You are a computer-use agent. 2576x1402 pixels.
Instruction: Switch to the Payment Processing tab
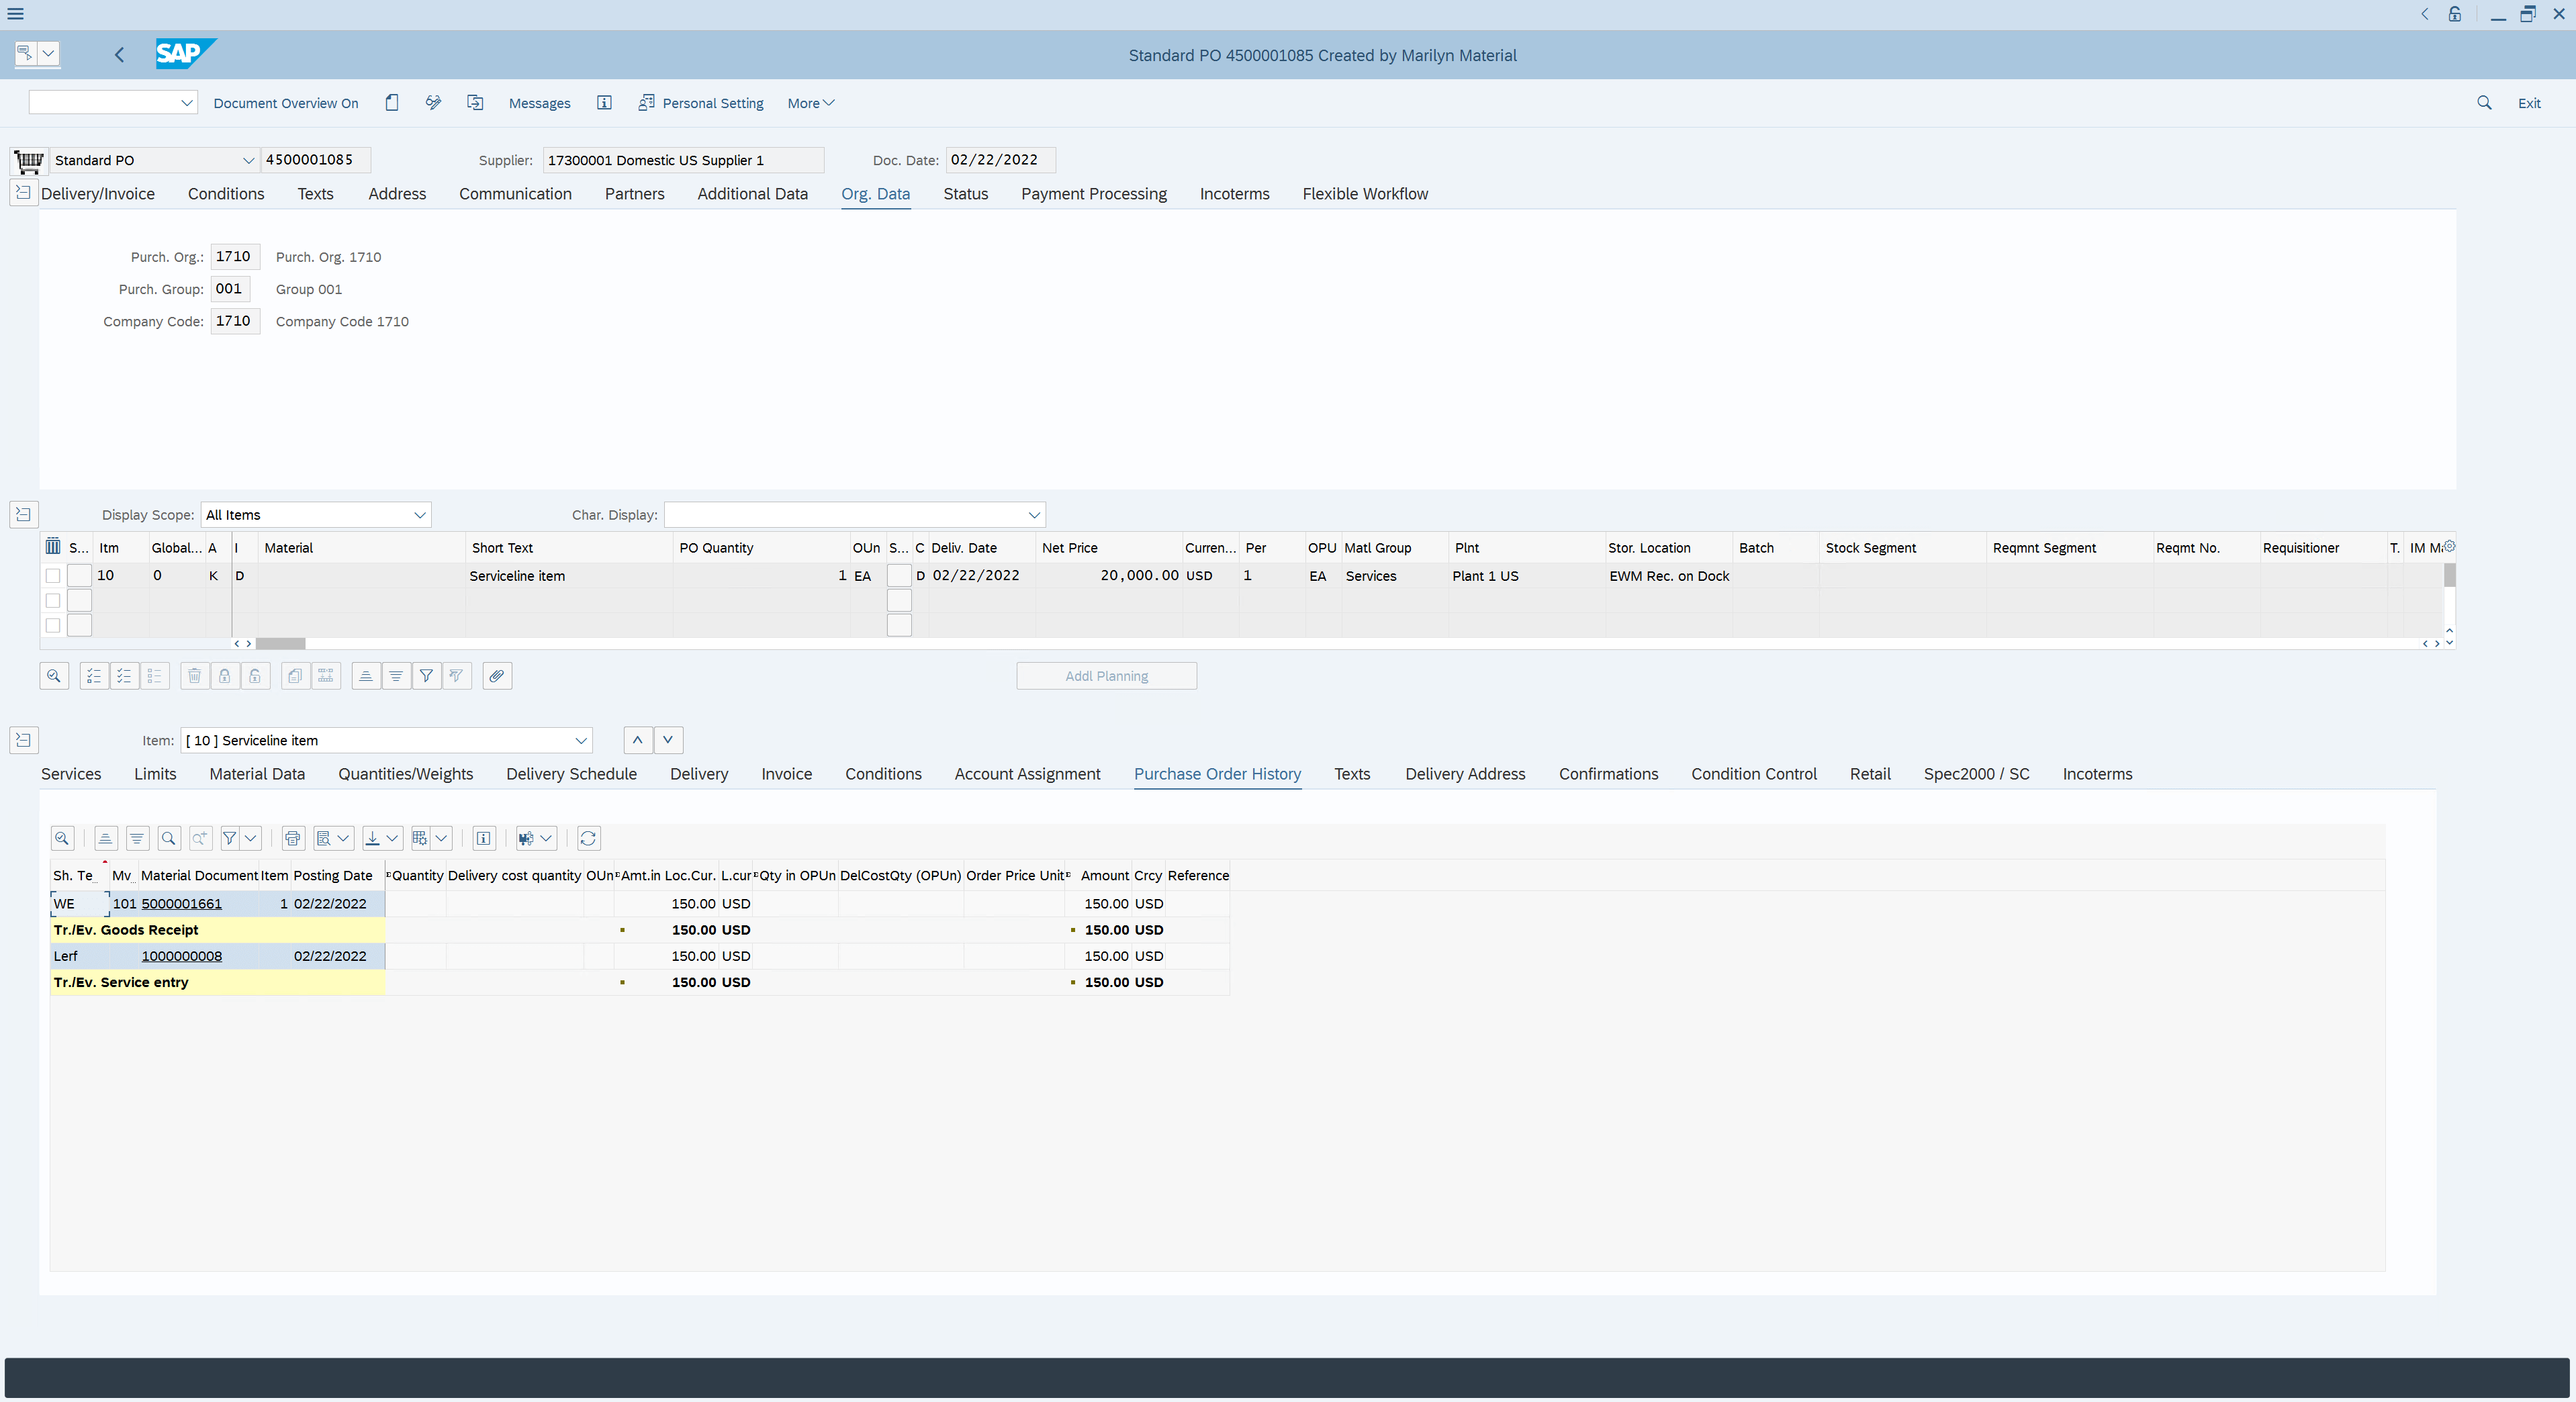(1093, 193)
